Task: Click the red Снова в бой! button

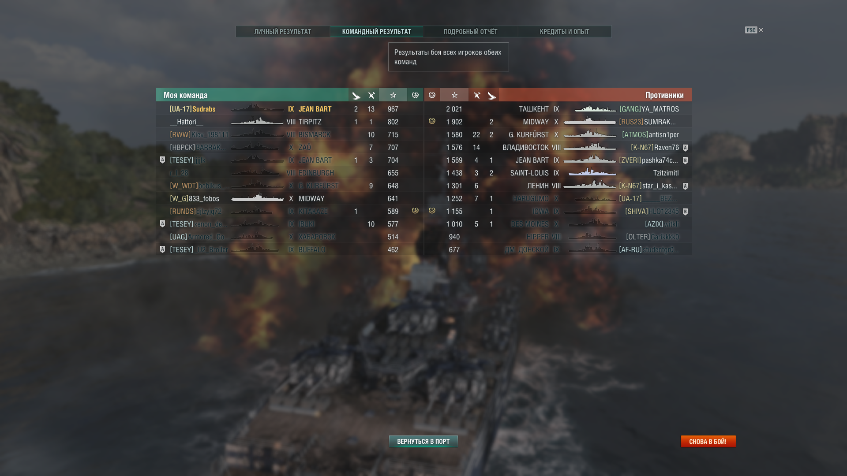Action: click(708, 441)
